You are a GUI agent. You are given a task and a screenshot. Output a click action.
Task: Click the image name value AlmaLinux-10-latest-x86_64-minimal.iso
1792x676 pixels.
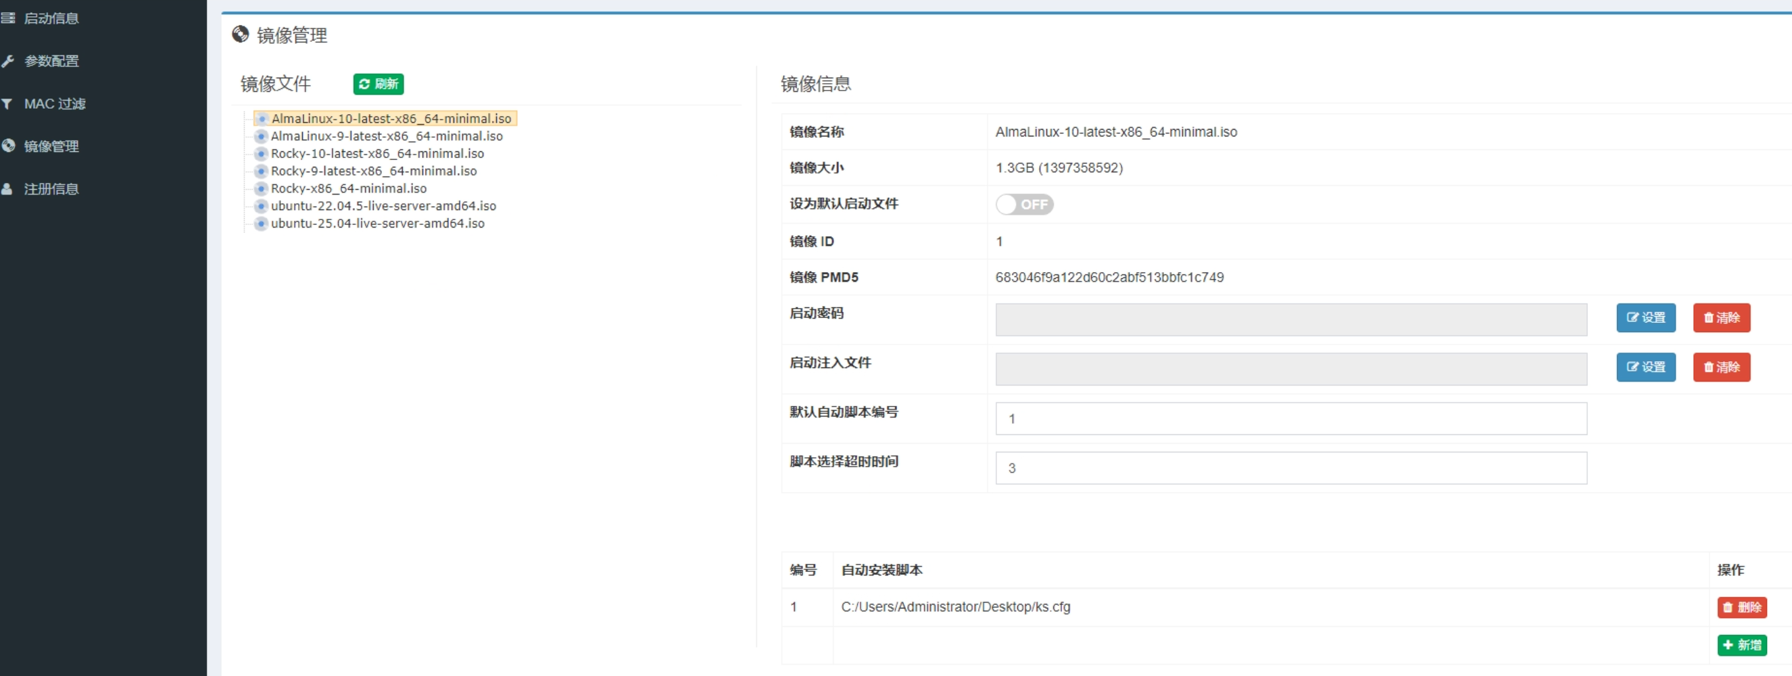coord(1116,132)
